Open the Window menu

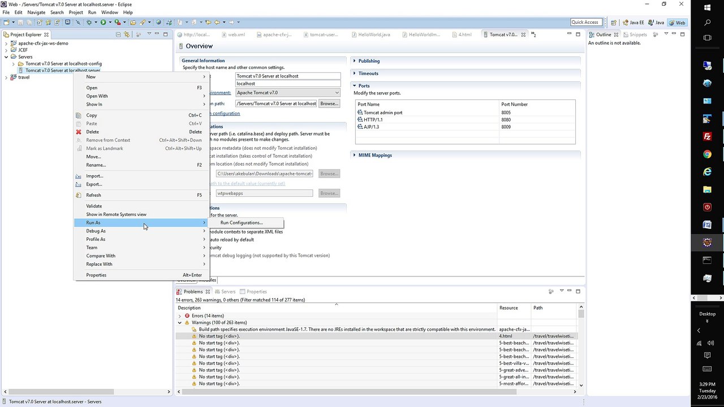coord(110,12)
